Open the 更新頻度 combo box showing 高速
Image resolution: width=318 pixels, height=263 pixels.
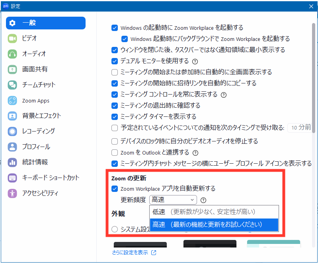point(173,200)
